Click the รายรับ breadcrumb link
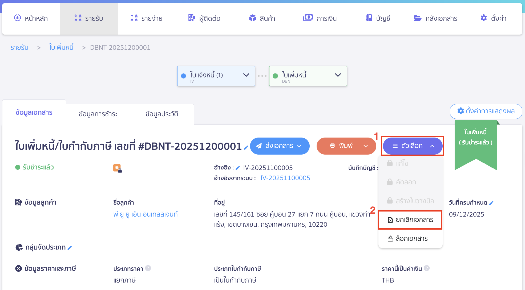Screen dimensions: 525x290 [x=19, y=47]
